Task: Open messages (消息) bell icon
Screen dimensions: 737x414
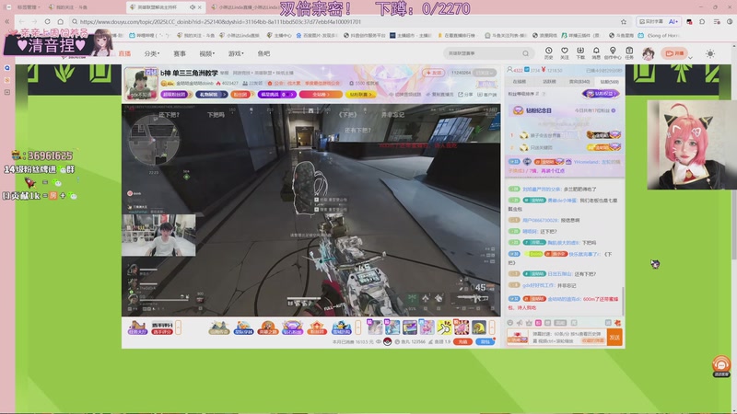Action: (596, 53)
